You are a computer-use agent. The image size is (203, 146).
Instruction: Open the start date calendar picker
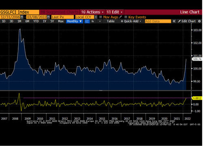tap(22, 17)
